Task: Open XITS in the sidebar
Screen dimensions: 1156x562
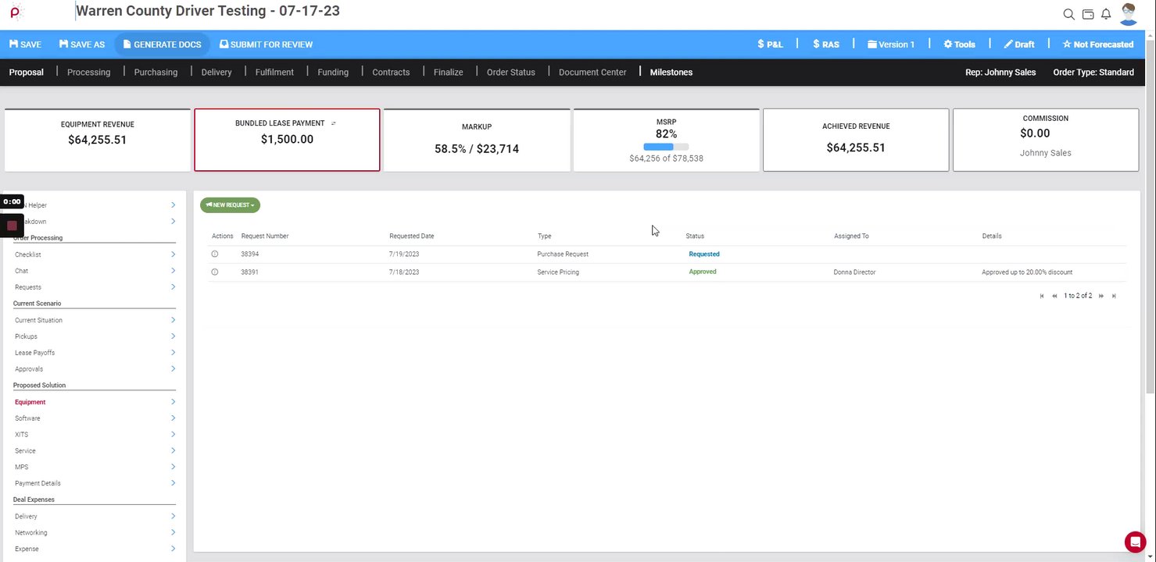Action: (21, 435)
